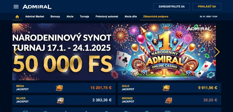
Task: Open the Admiral Market menu item
Action: 35,17
